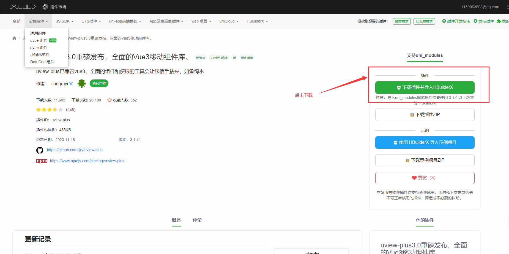The width and height of the screenshot is (509, 254).
Task: Click 使用 HBuilderX 导入示例项目 button
Action: (x=425, y=142)
